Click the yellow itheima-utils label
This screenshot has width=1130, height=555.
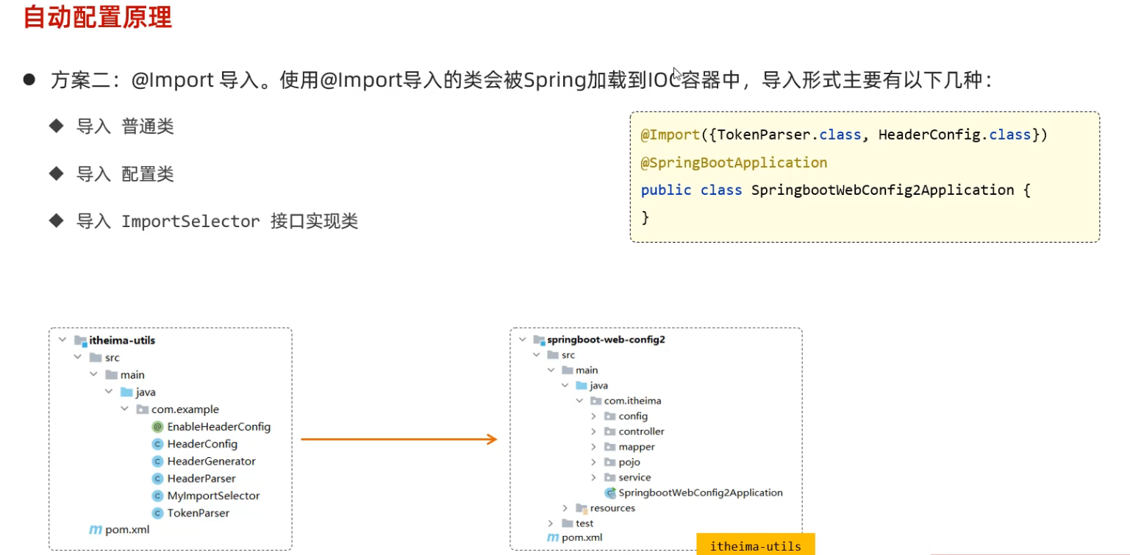pyautogui.click(x=756, y=545)
